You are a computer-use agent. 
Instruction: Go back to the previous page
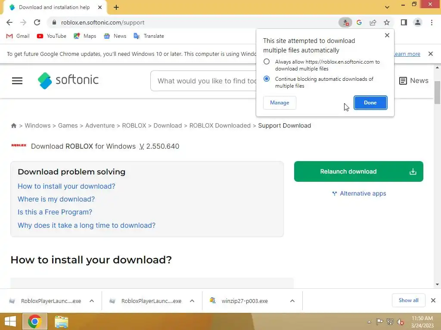[x=9, y=22]
